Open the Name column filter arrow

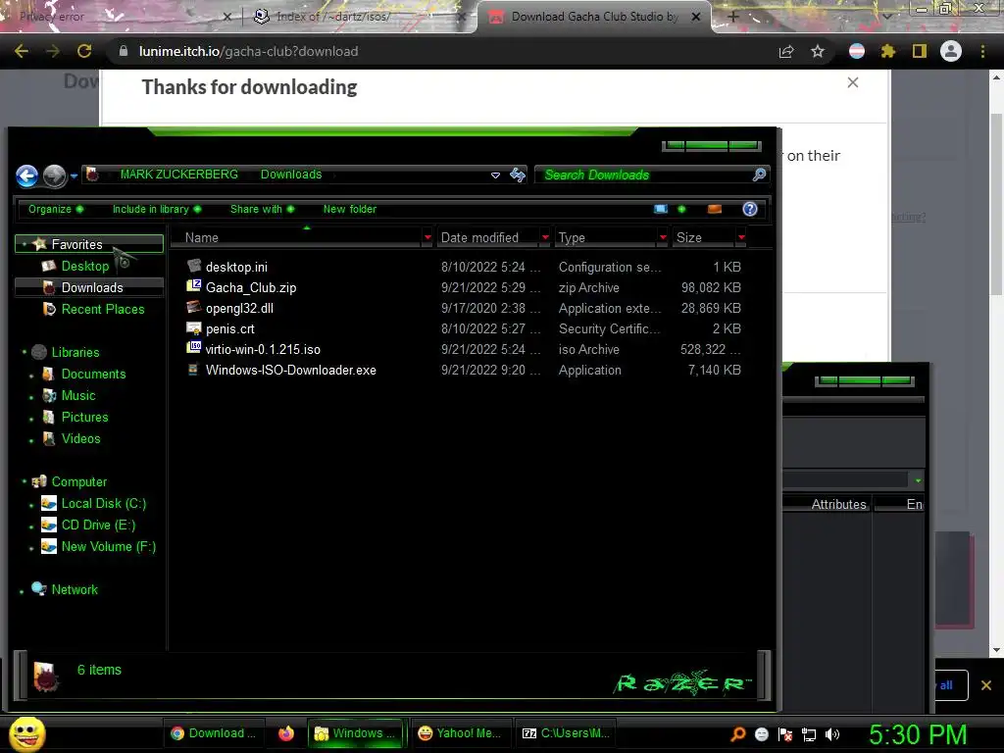[427, 237]
